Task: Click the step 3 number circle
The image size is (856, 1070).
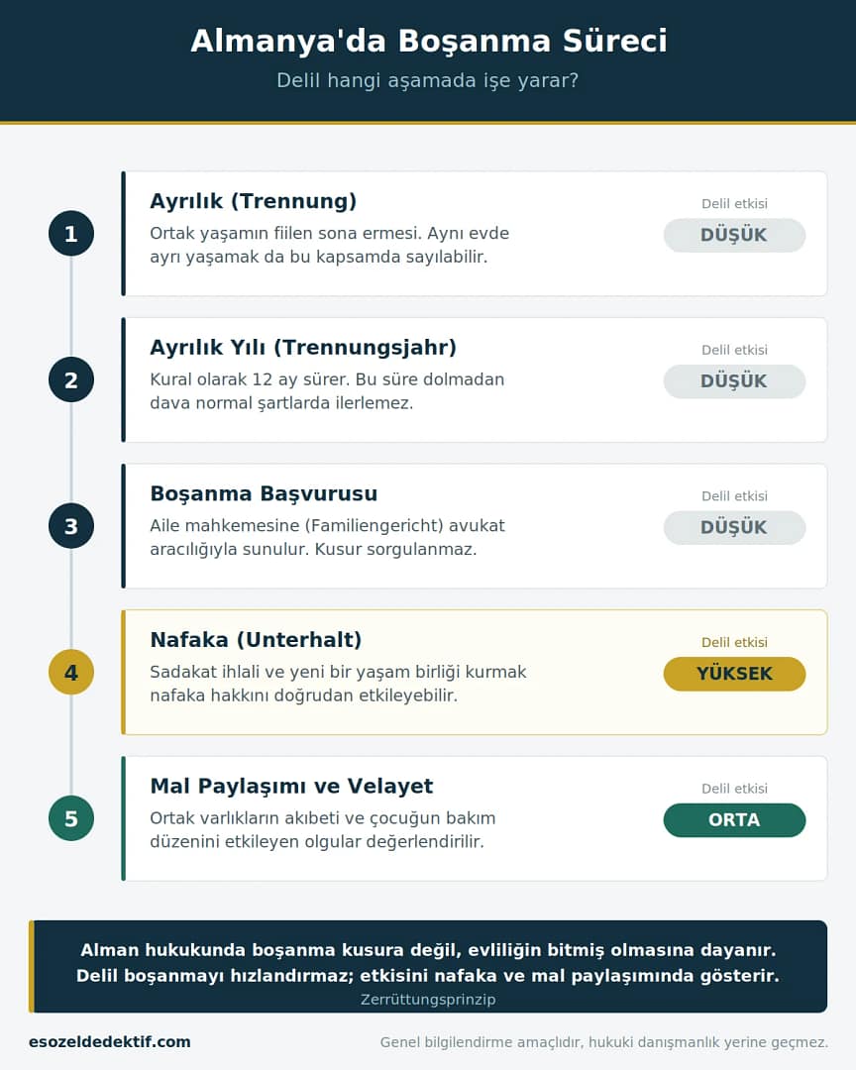Action: pos(71,526)
